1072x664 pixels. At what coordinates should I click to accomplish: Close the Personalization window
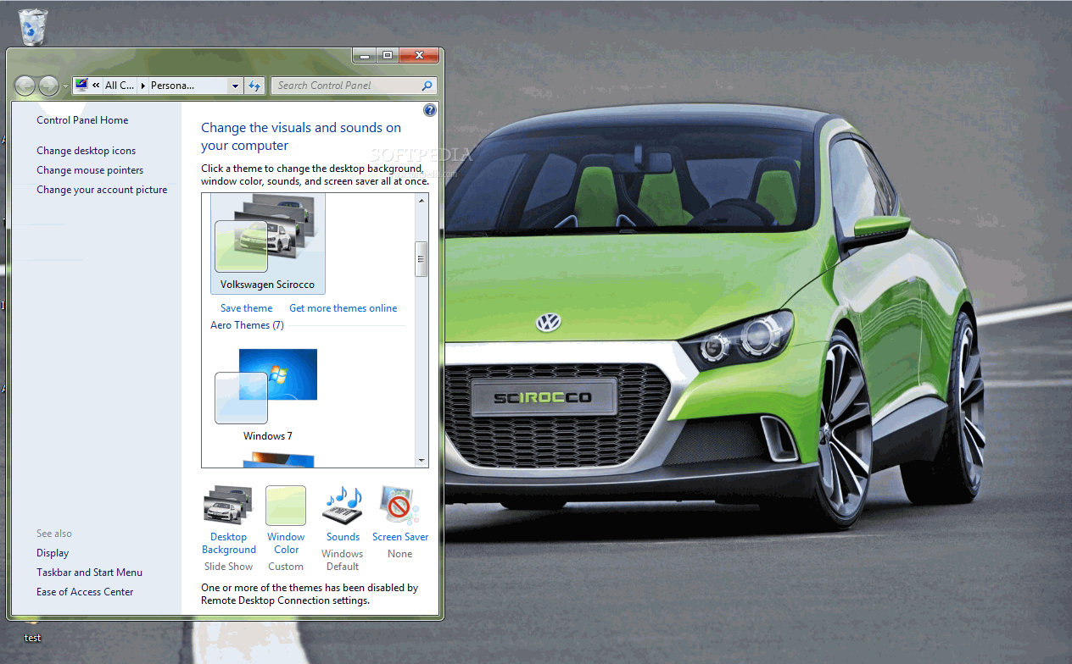(x=419, y=56)
